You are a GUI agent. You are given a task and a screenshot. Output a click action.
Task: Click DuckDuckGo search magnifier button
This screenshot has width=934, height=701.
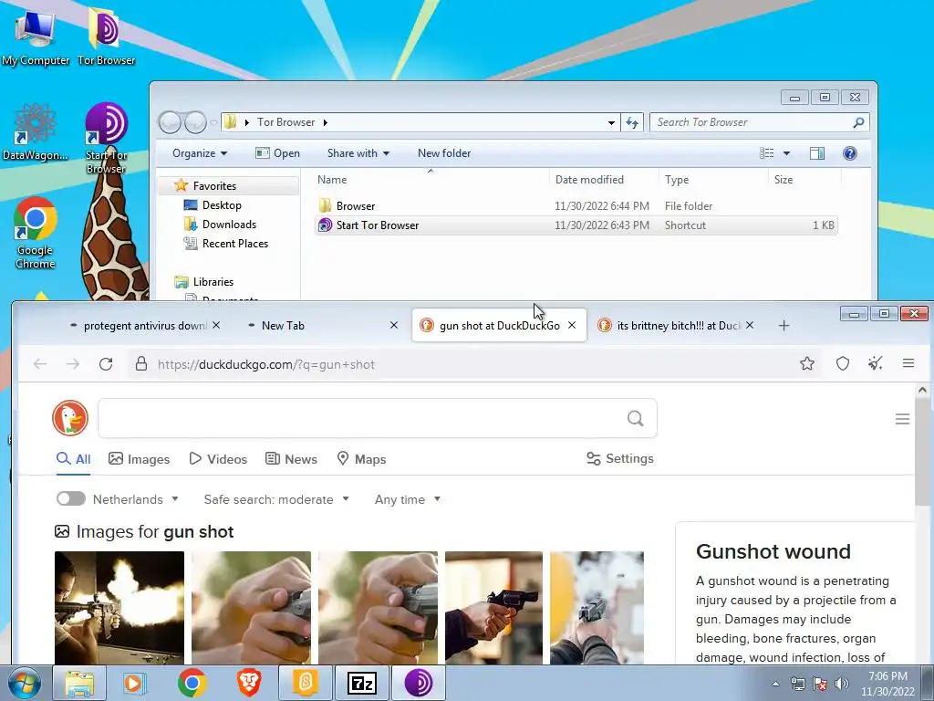(x=636, y=418)
